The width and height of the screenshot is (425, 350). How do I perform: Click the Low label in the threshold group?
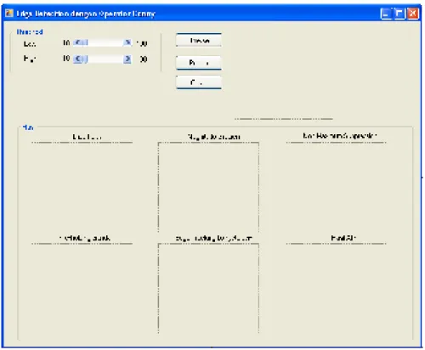30,44
